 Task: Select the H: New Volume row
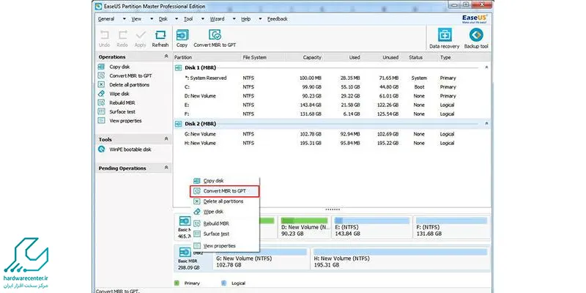[332, 143]
